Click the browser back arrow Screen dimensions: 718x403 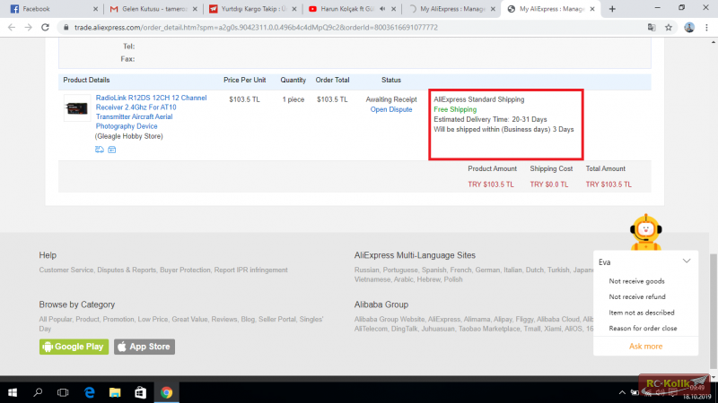tap(12, 28)
